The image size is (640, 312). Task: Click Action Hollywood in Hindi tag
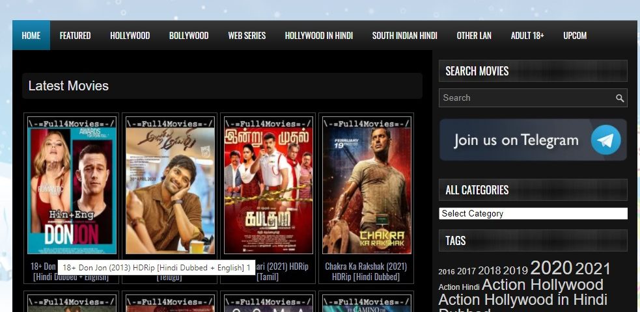pyautogui.click(x=523, y=300)
